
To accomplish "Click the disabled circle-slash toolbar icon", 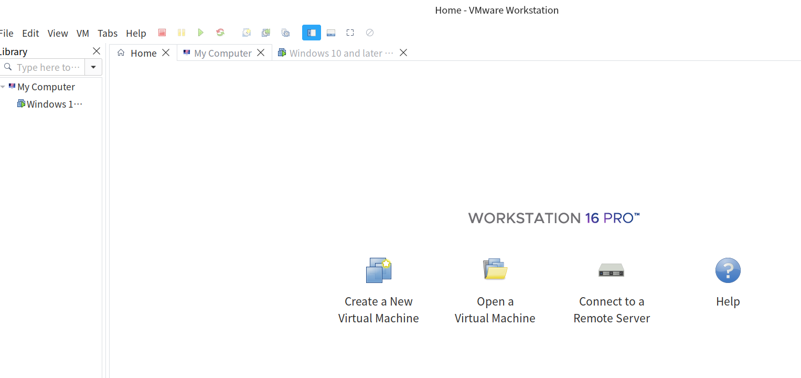I will [370, 33].
